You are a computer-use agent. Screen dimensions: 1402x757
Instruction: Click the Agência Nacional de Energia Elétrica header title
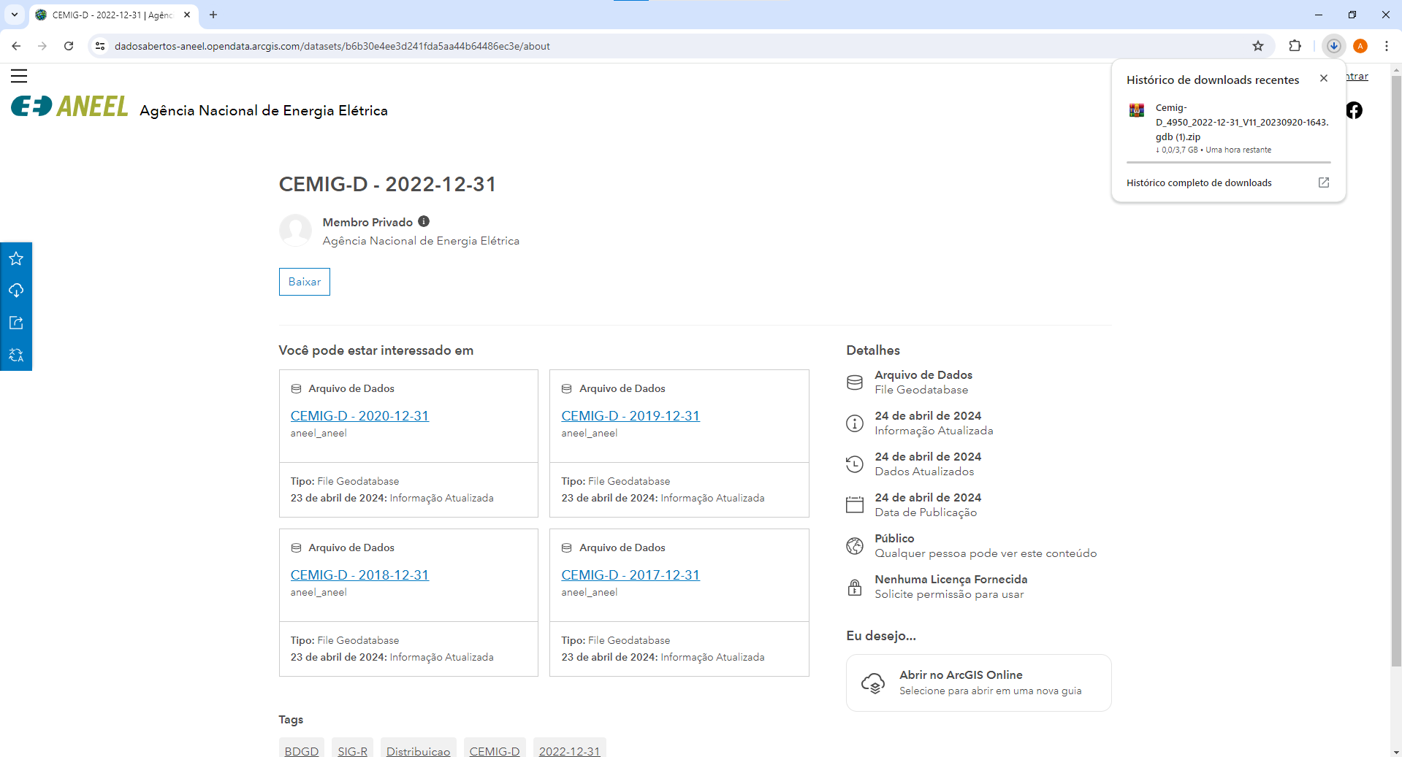[264, 110]
